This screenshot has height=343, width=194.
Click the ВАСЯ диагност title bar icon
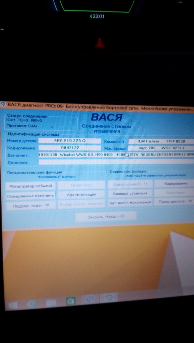(3, 104)
